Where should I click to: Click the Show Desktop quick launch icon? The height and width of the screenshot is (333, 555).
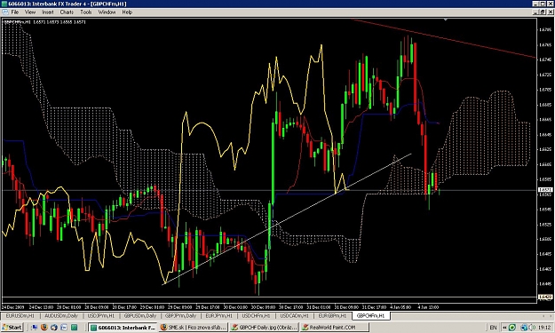[x=34, y=328]
